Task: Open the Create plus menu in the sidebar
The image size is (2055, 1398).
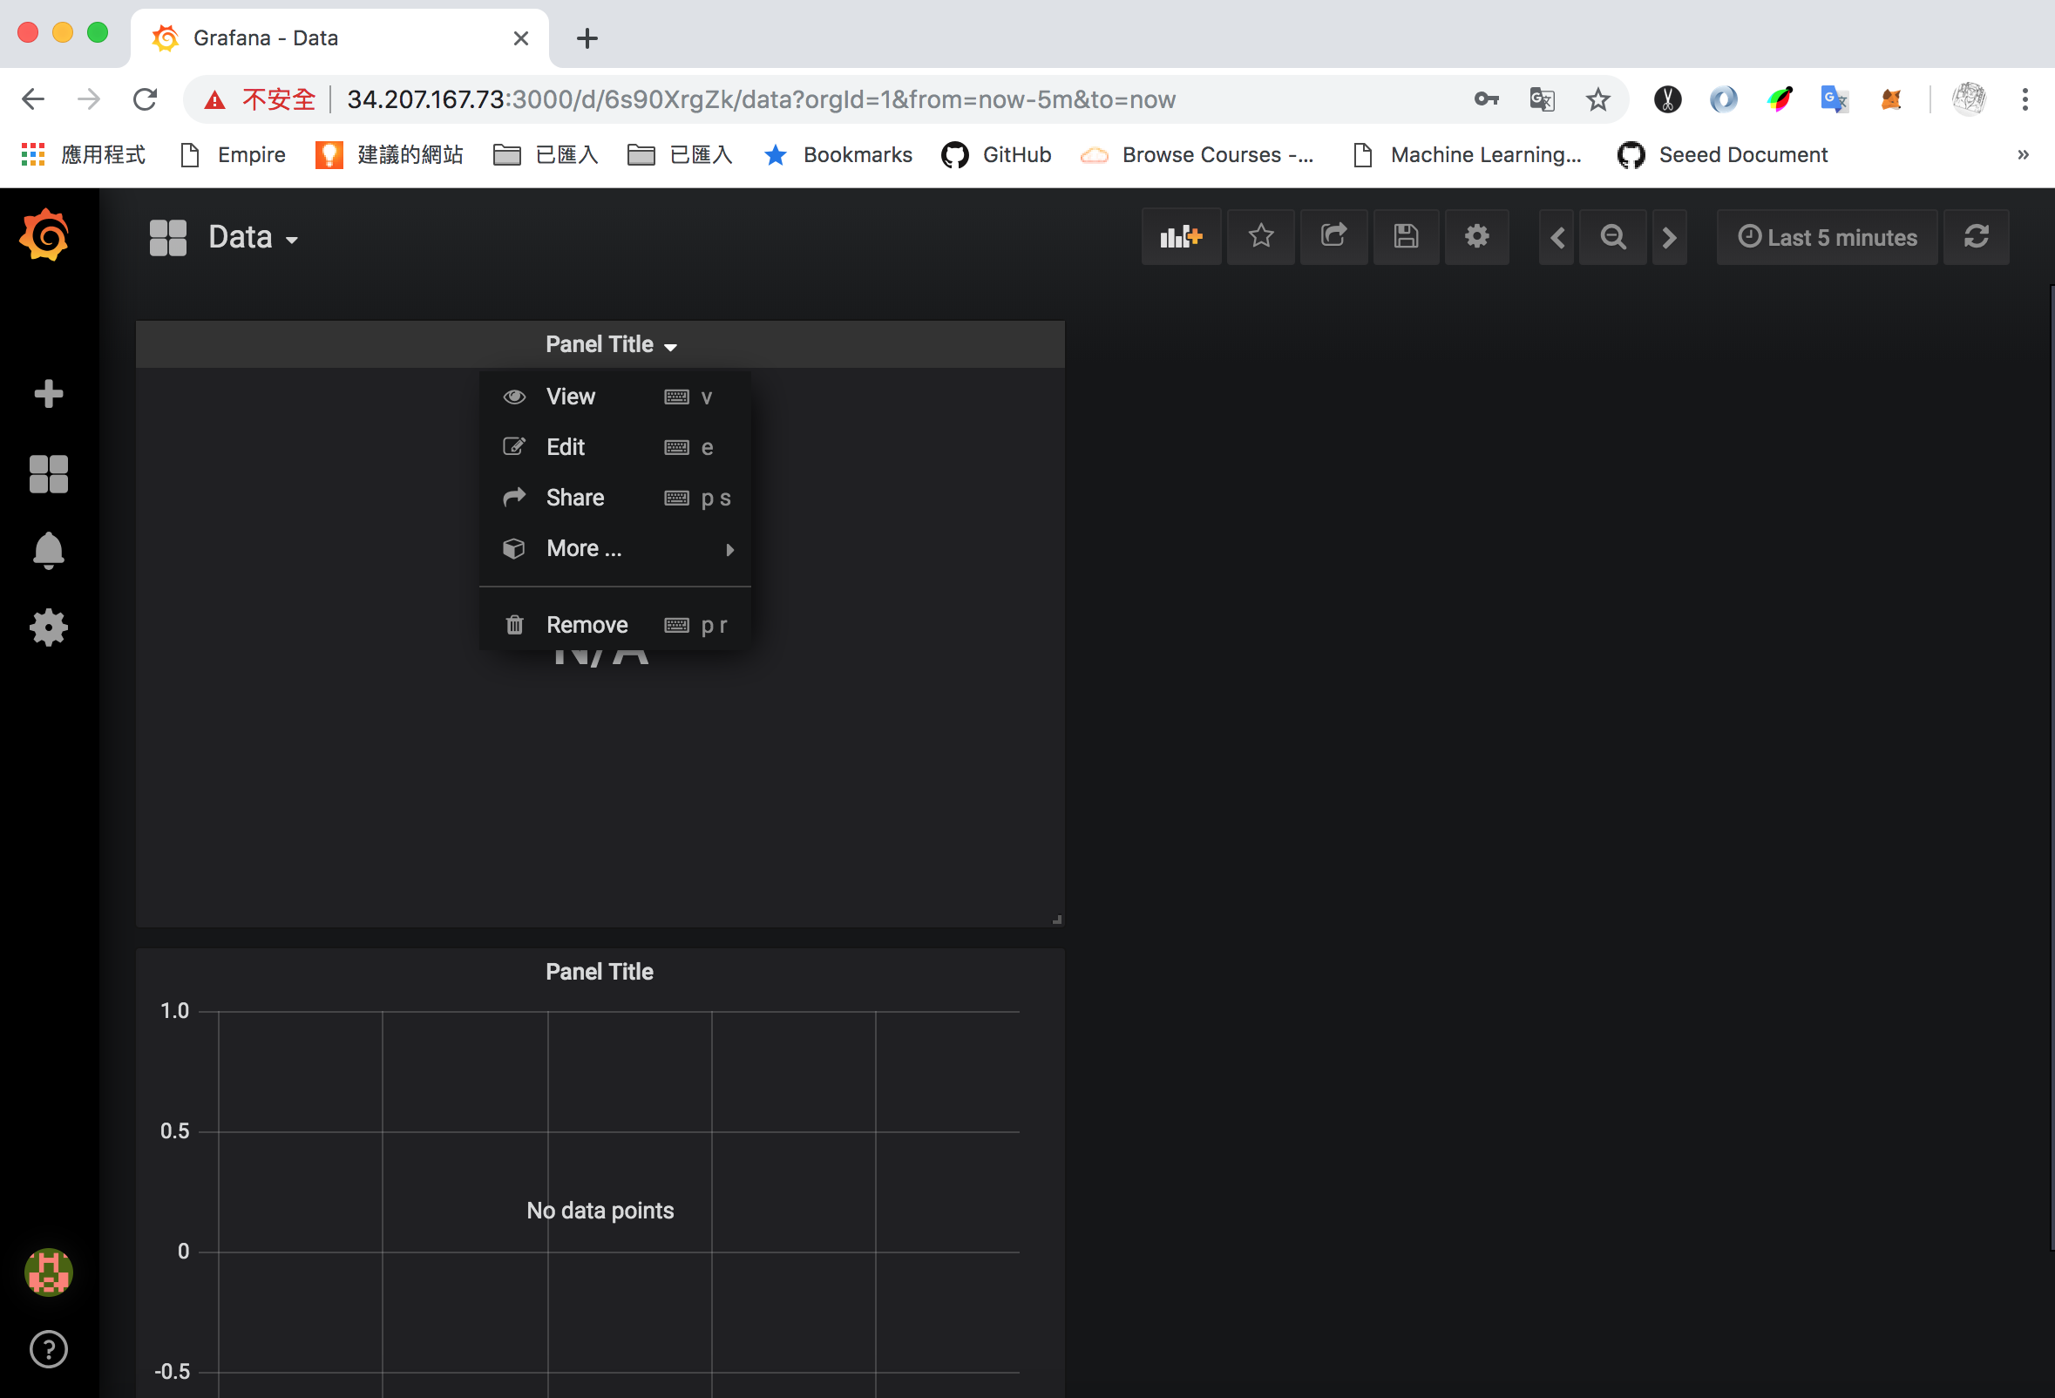Action: click(x=49, y=393)
